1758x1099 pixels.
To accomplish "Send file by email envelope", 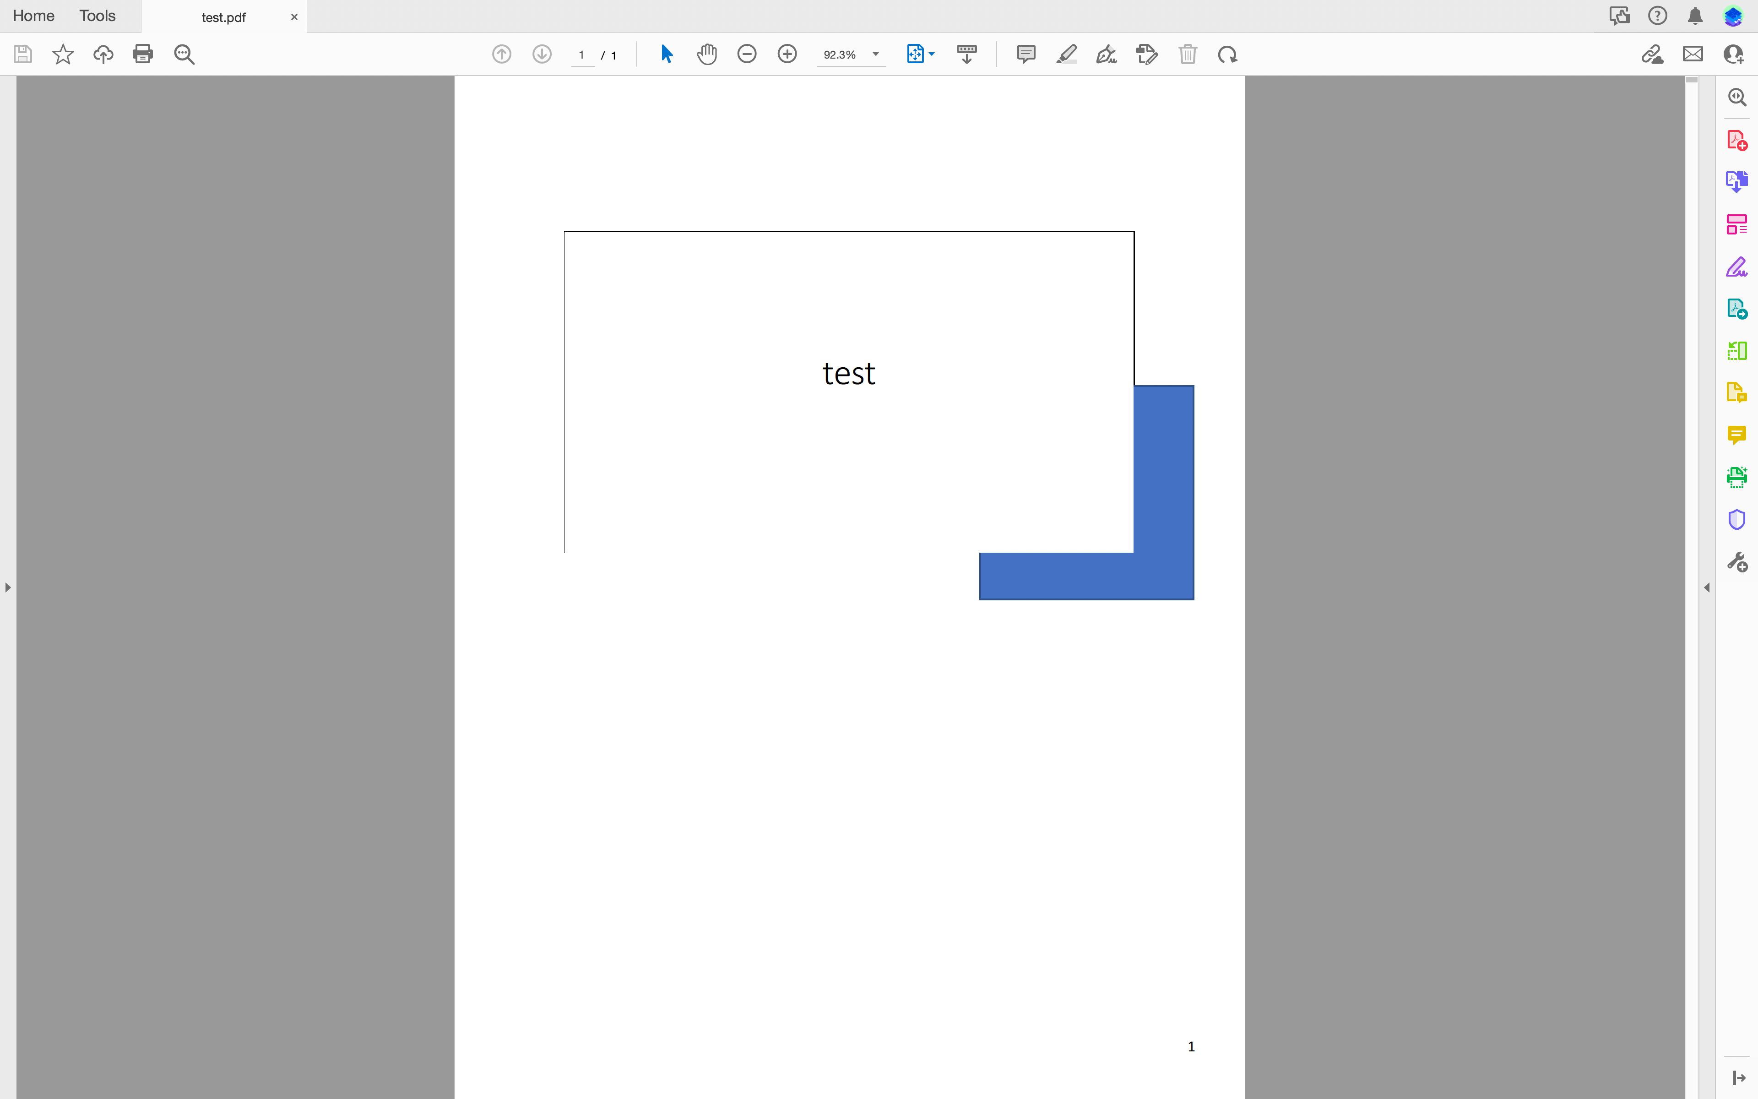I will (x=1693, y=54).
